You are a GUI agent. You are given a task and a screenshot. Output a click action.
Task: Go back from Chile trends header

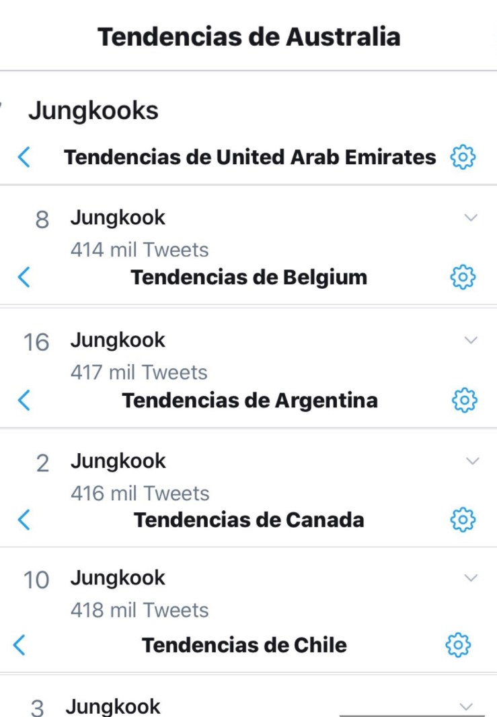(x=20, y=644)
